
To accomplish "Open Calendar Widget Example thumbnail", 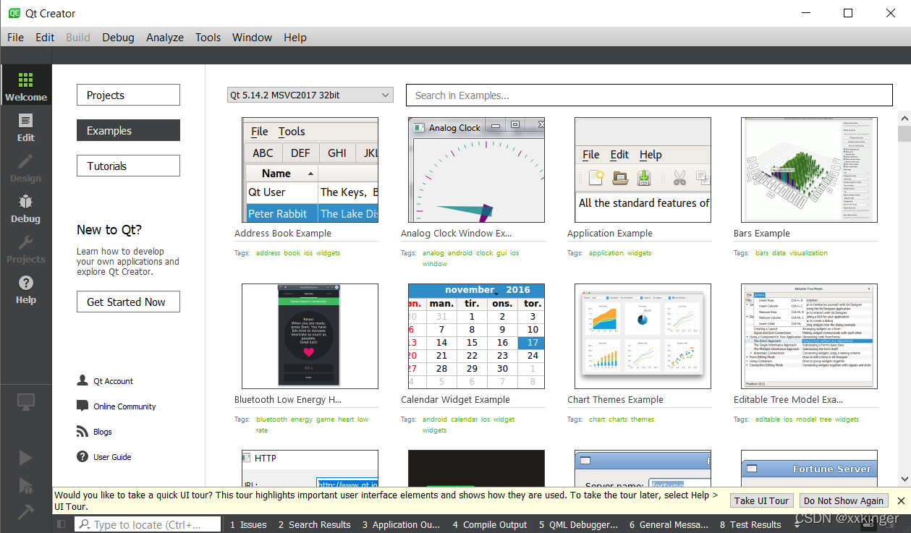I will [476, 336].
